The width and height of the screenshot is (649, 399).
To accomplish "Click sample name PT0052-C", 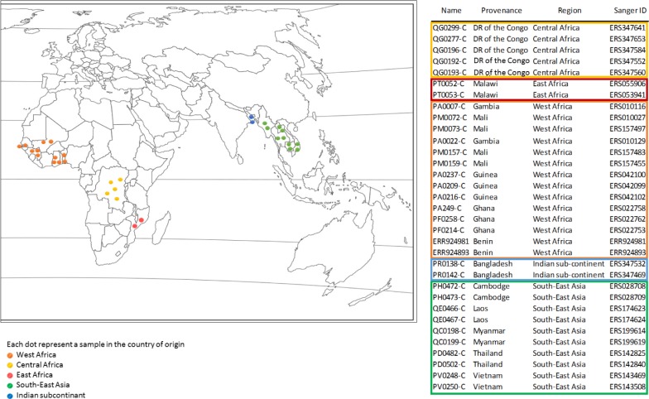I will (449, 84).
